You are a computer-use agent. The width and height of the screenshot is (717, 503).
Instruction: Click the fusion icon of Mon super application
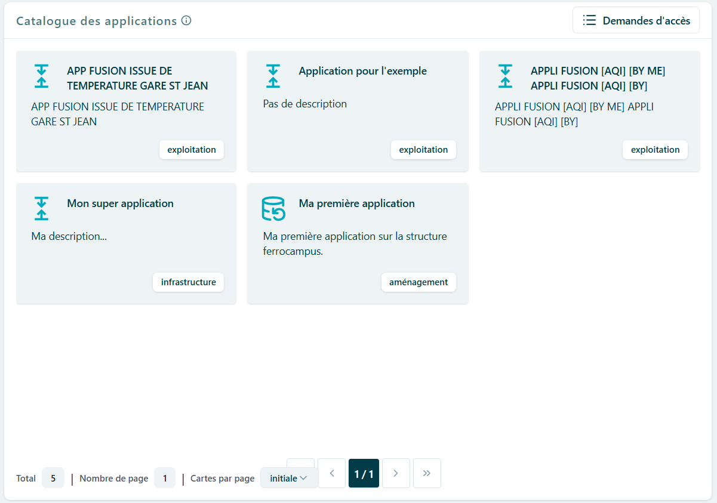click(x=41, y=209)
